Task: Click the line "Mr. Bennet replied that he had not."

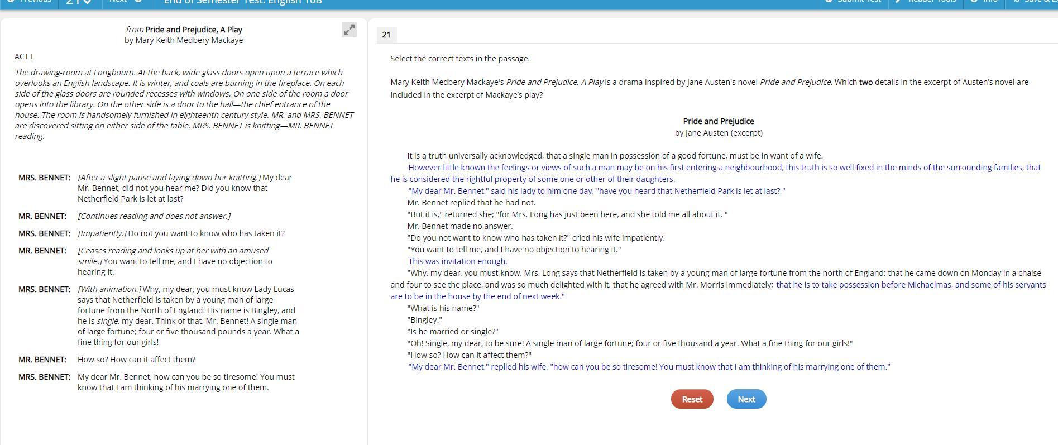Action: point(472,203)
